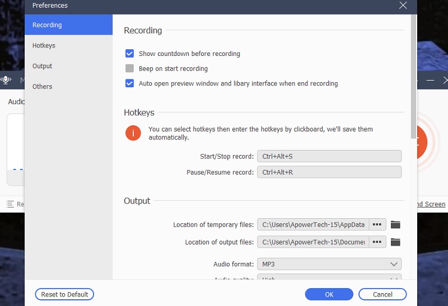The width and height of the screenshot is (448, 306).
Task: Minimize the background recorder window
Action: [430, 81]
